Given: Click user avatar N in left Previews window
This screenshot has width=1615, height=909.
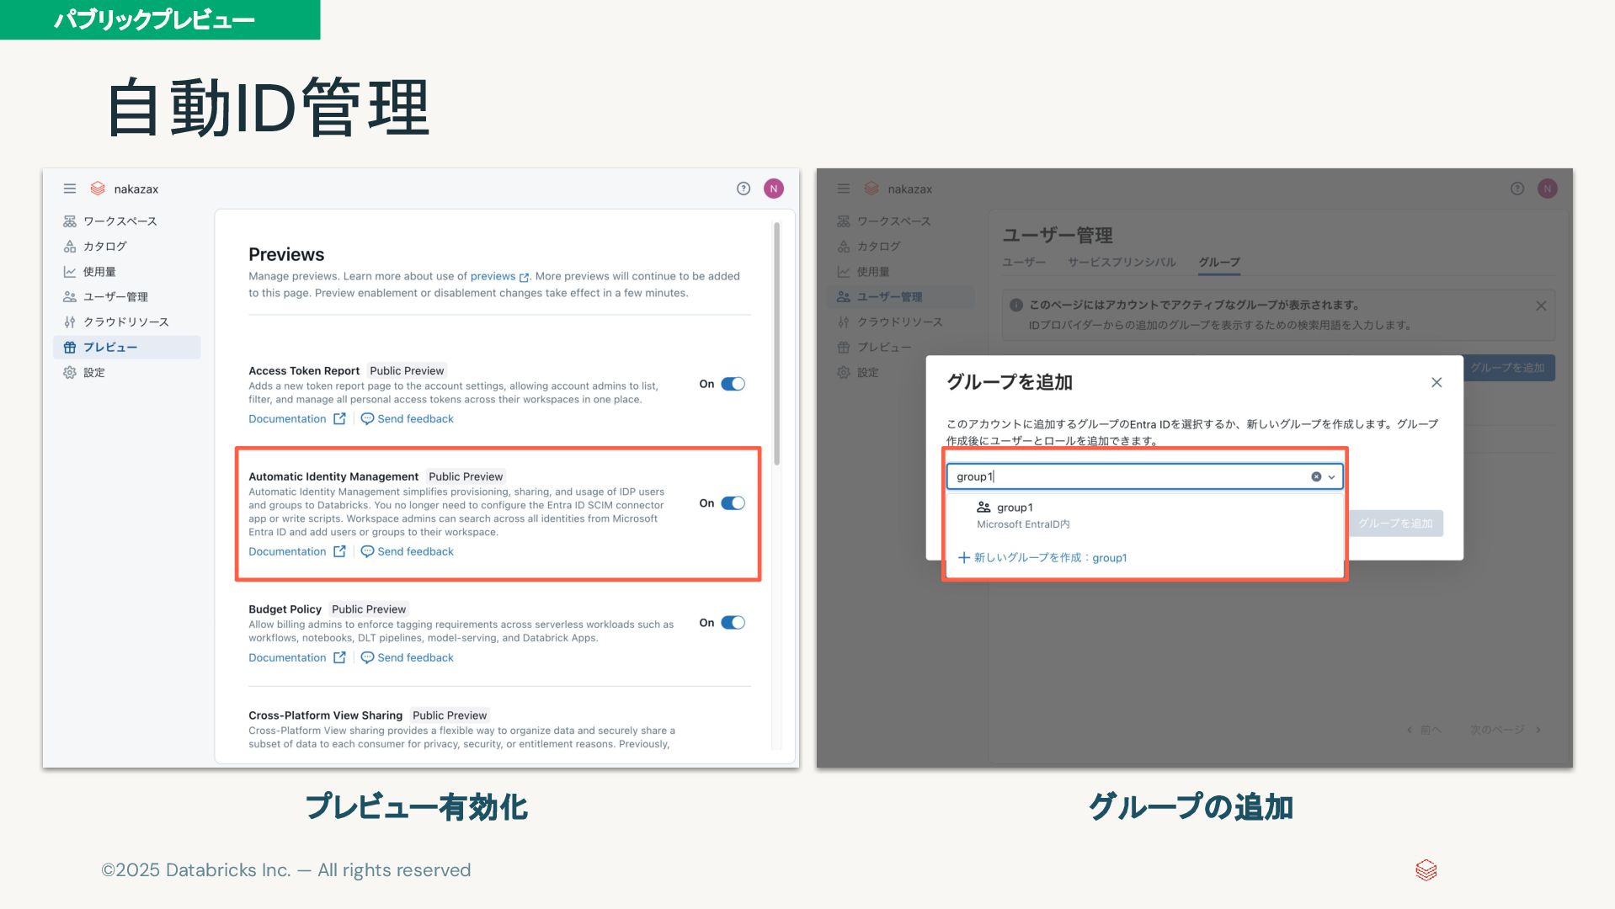Looking at the screenshot, I should [774, 189].
